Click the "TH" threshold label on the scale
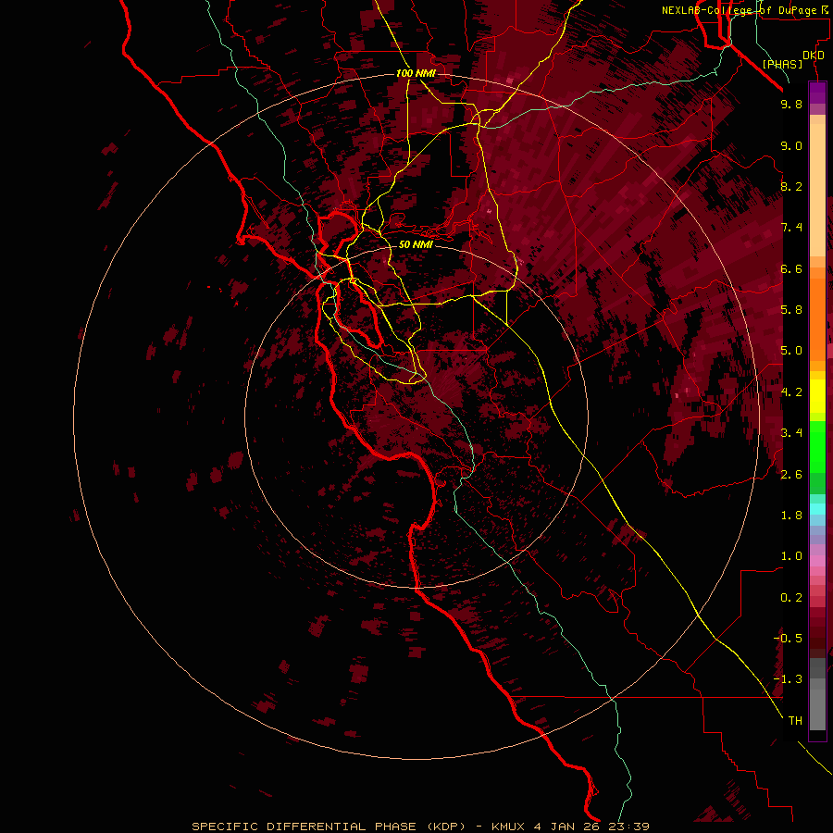This screenshot has height=833, width=833. (x=795, y=721)
